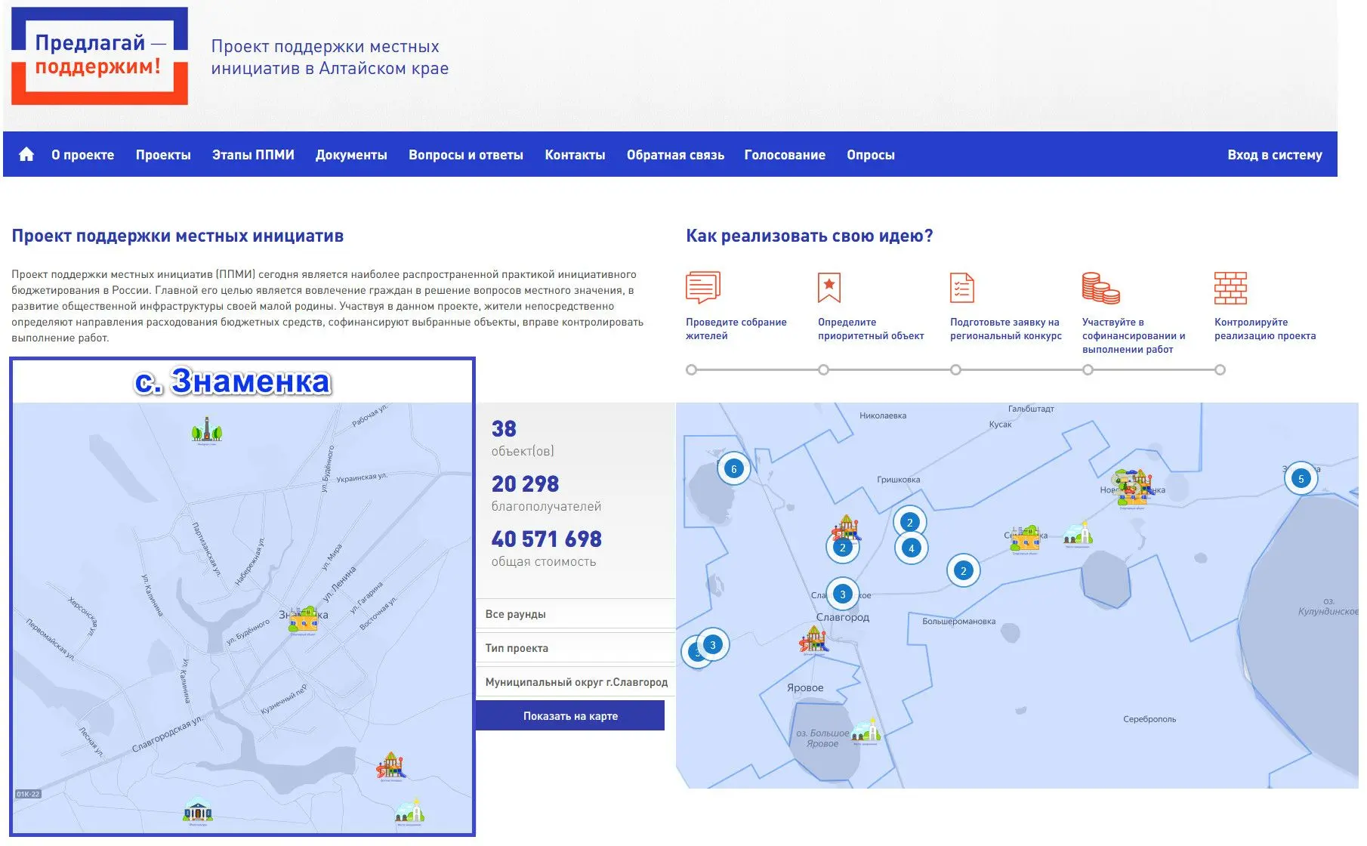Image resolution: width=1367 pixels, height=846 pixels.
Task: Click the 'Показать на карте' button
Action: (570, 716)
